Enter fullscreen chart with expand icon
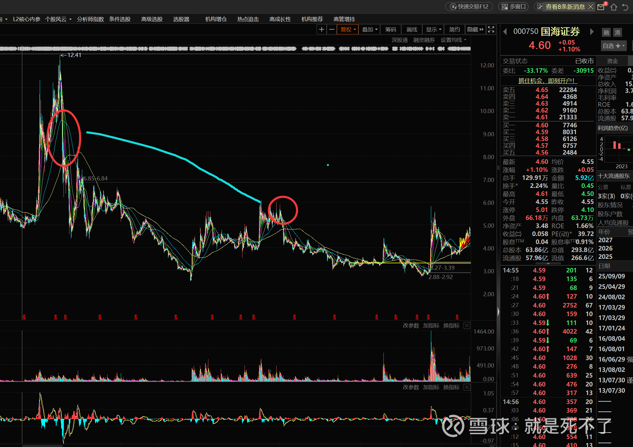633x447 pixels. pos(491,29)
